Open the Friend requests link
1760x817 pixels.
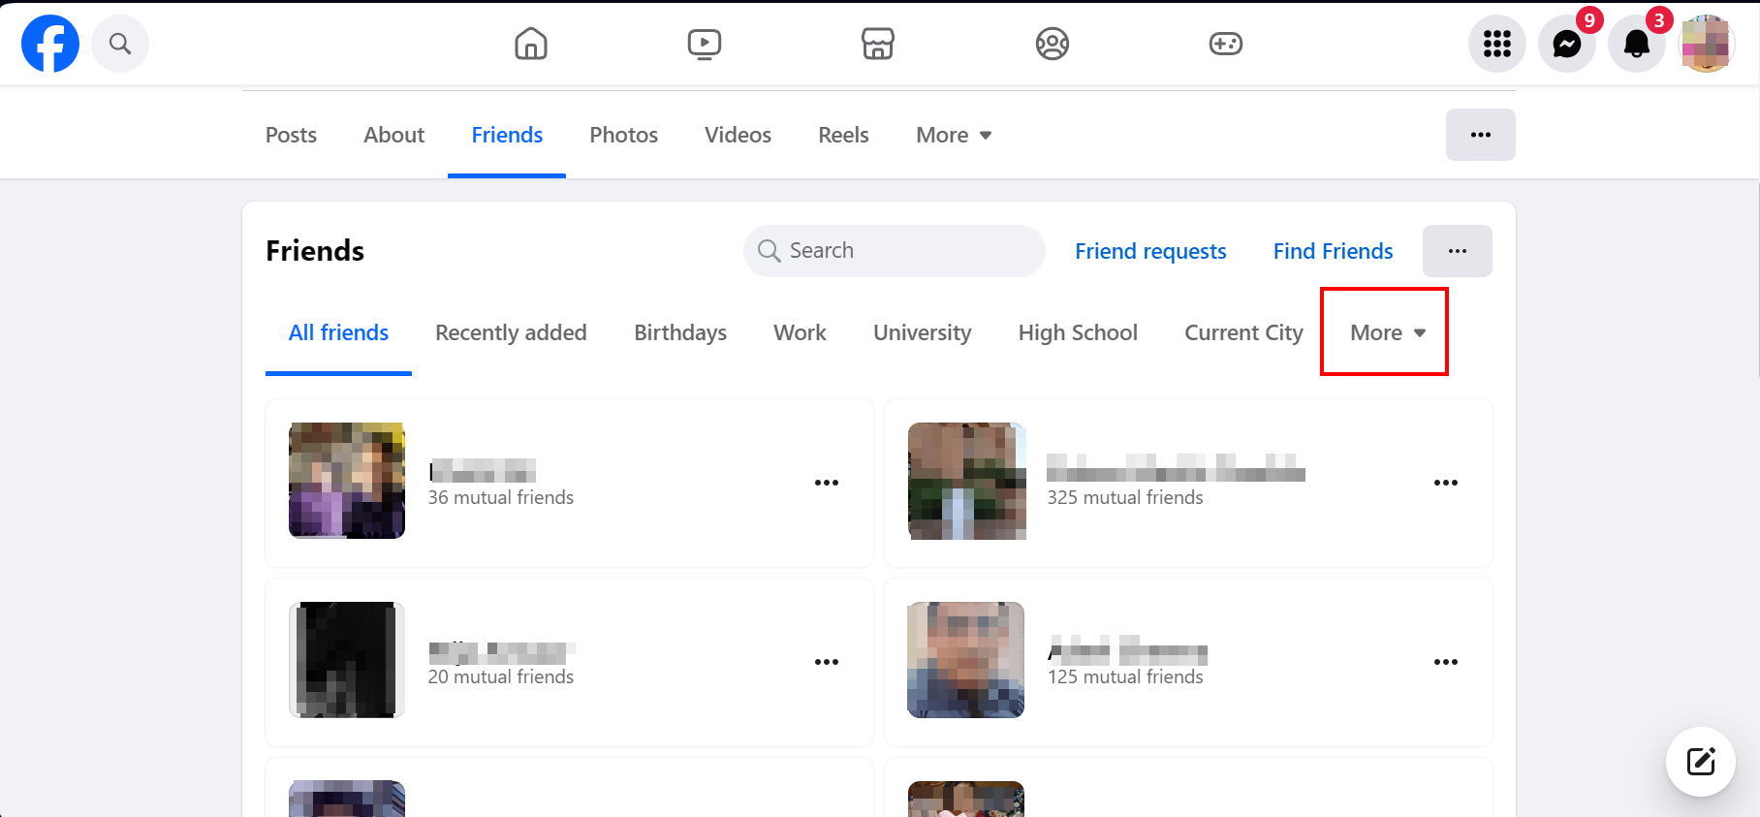click(1150, 251)
